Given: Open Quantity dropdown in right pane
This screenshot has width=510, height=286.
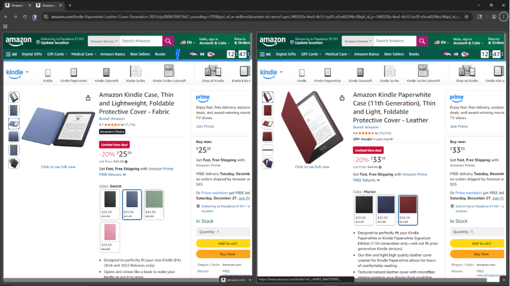Looking at the screenshot, I should point(477,232).
